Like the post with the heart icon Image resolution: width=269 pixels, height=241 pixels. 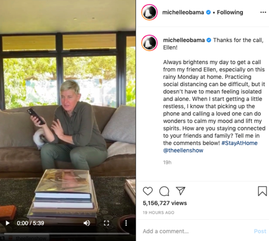148,191
